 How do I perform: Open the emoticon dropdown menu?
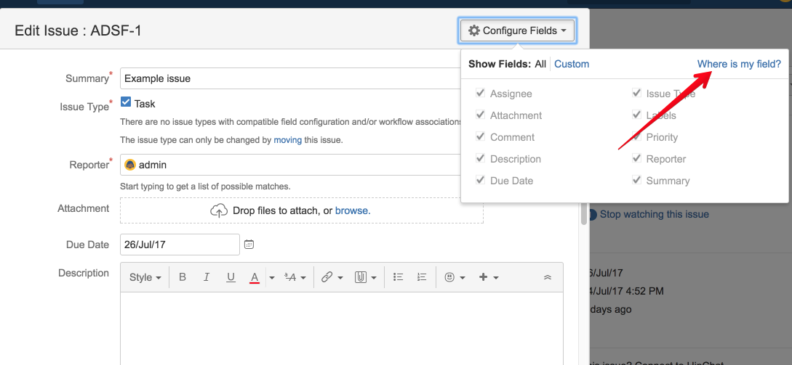tap(454, 277)
